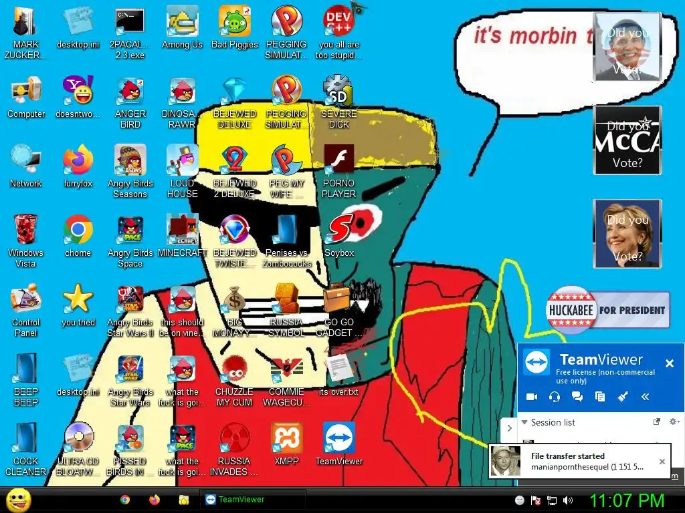
Task: Click the McCain 'Did you Vote?' gadget
Action: (x=627, y=140)
